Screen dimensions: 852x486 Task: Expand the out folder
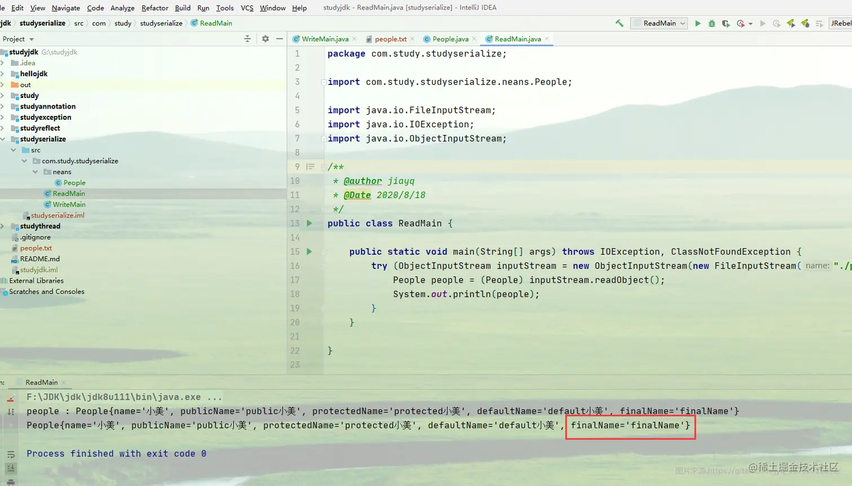(3, 85)
